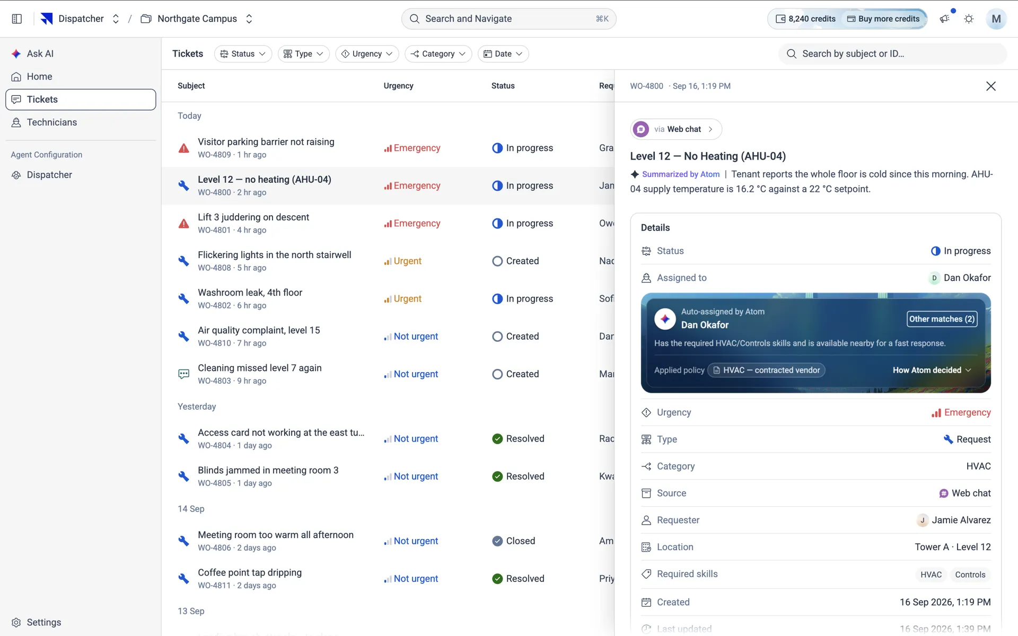The image size is (1018, 636).
Task: Click Other matches (2) button
Action: coord(942,319)
